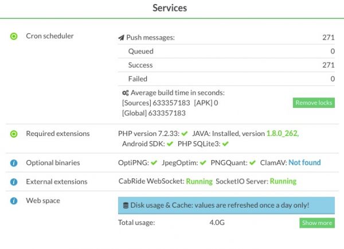Click the JAVA version 1.8.0_262 text
Viewport: 344px width, 249px height.
282,134
